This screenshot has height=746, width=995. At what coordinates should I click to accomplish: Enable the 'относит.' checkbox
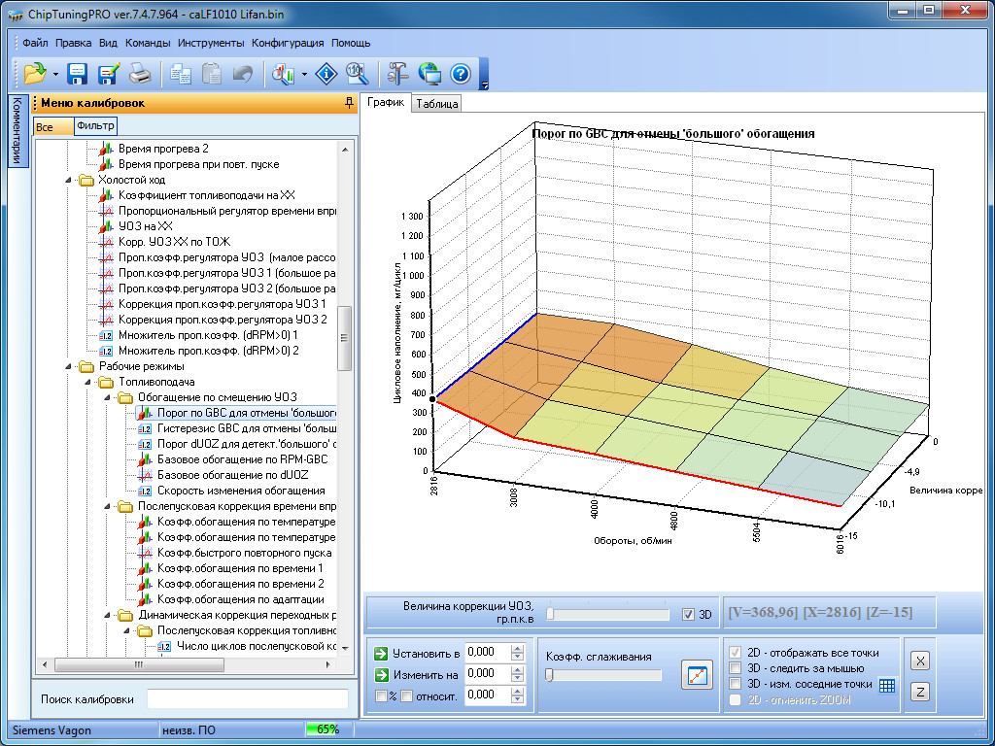[407, 695]
